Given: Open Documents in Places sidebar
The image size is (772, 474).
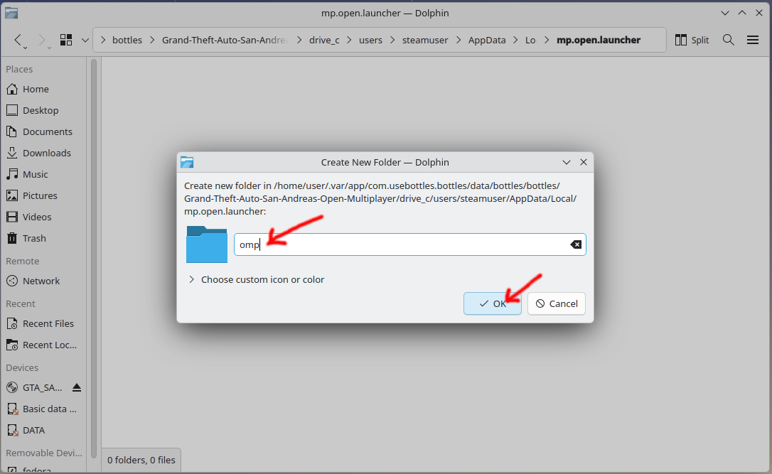Looking at the screenshot, I should (x=44, y=131).
